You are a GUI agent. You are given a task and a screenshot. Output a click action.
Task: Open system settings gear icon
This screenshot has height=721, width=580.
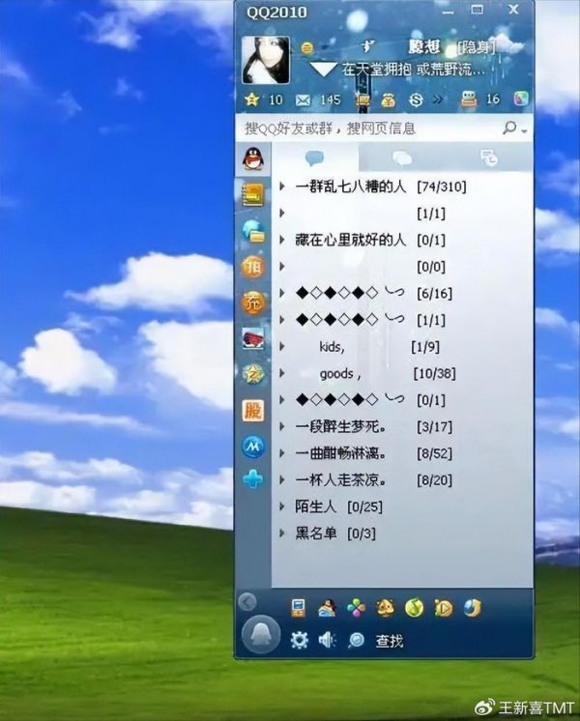(x=300, y=640)
